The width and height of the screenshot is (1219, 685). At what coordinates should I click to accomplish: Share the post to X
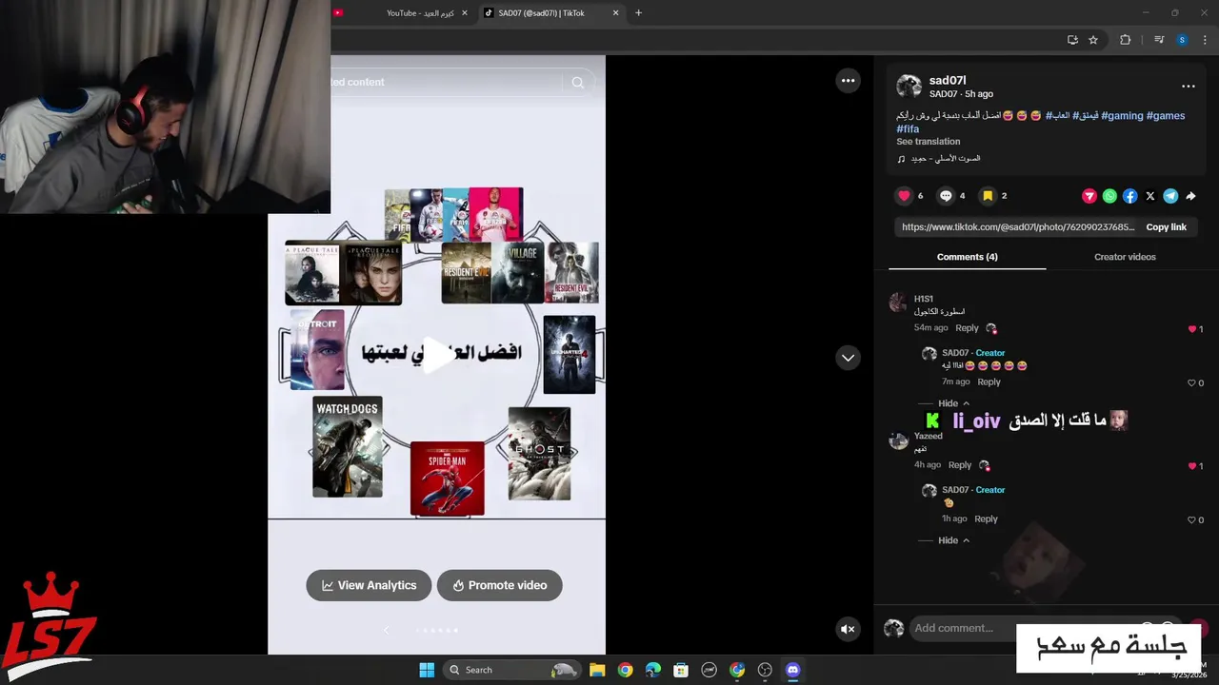pos(1150,196)
